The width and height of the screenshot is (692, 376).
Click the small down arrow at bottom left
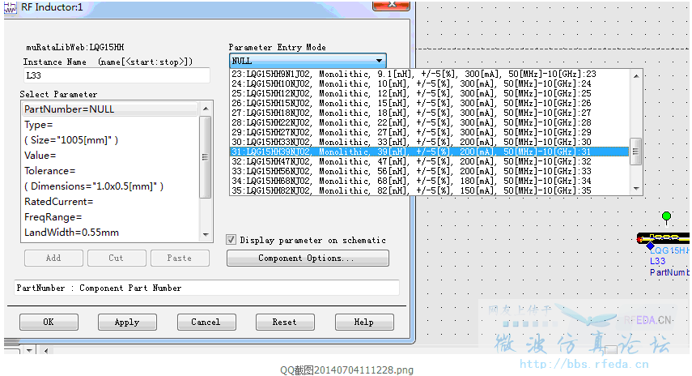pos(29,351)
